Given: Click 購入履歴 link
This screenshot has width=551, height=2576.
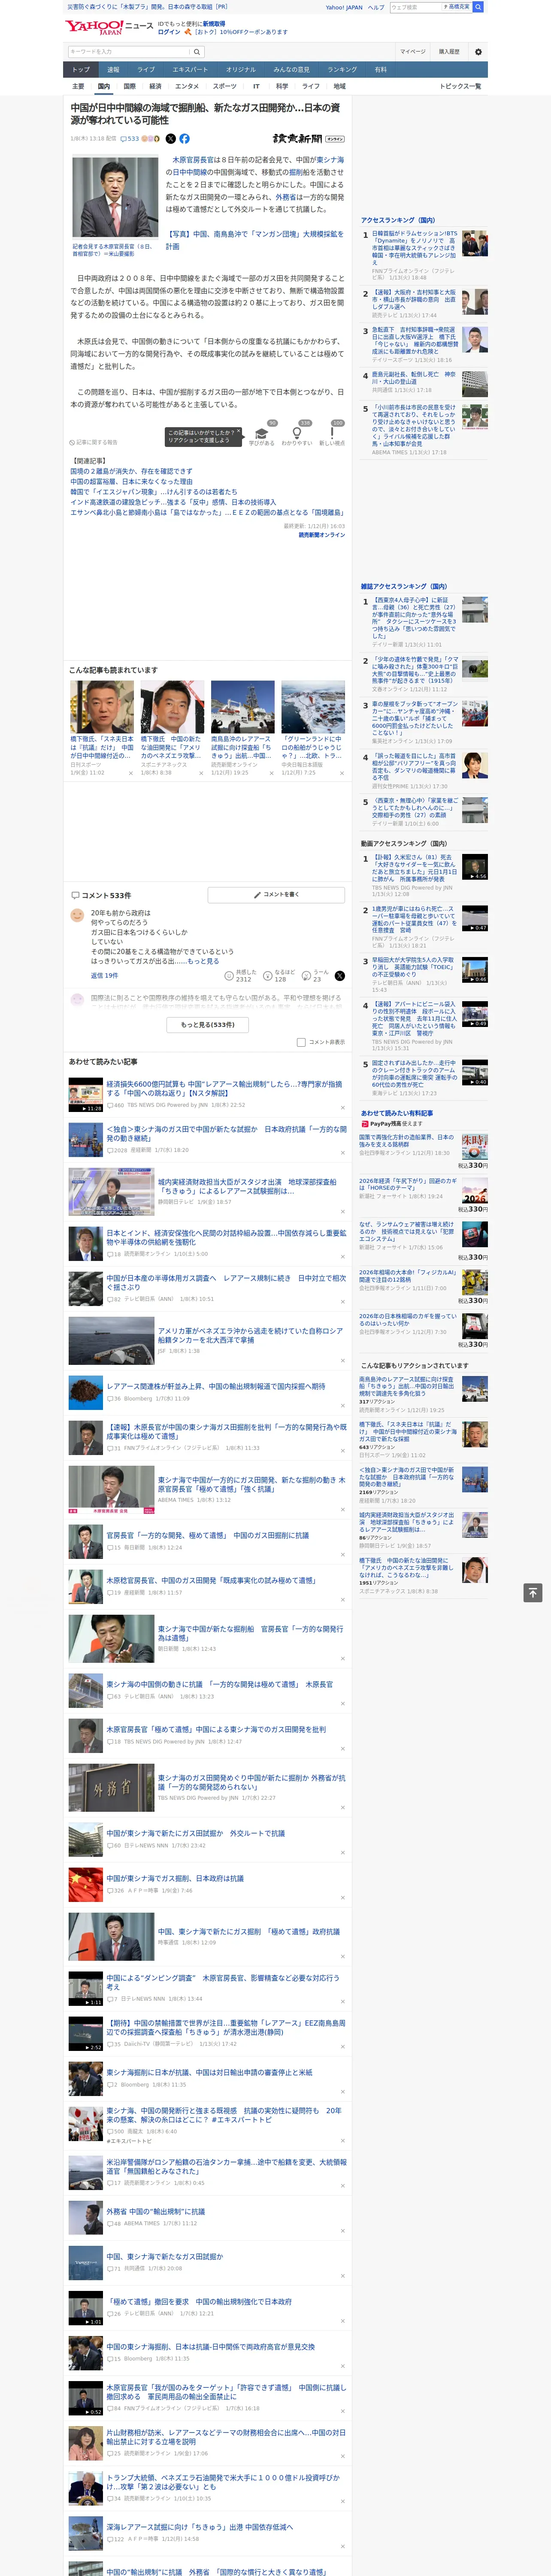Looking at the screenshot, I should pos(449,51).
